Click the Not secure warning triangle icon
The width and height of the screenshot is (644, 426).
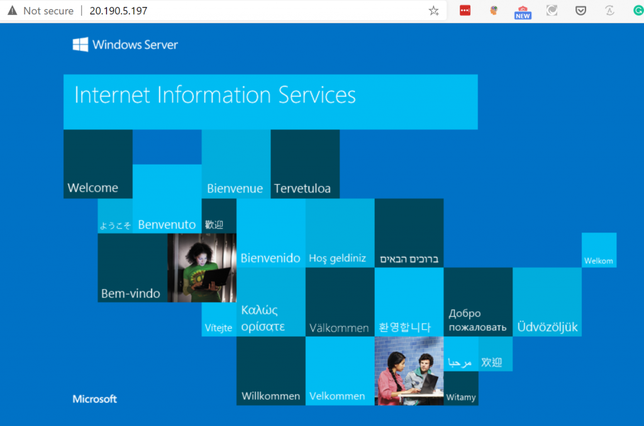(13, 10)
